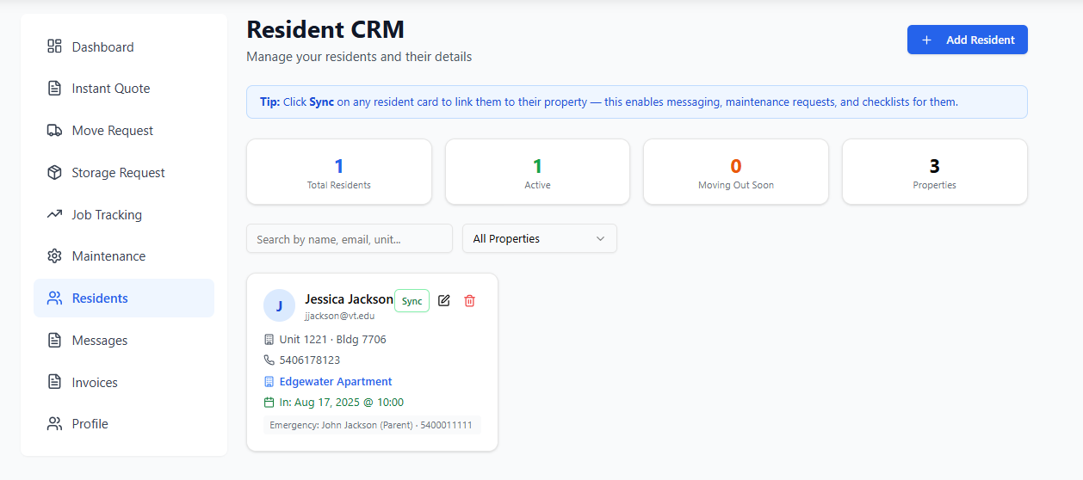This screenshot has height=480, width=1083.
Task: Click the Tip banner about Sync
Action: [637, 102]
